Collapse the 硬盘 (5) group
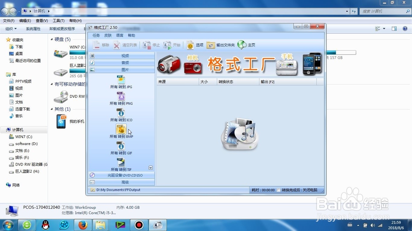Screen dimensions: 412x231 52,39
